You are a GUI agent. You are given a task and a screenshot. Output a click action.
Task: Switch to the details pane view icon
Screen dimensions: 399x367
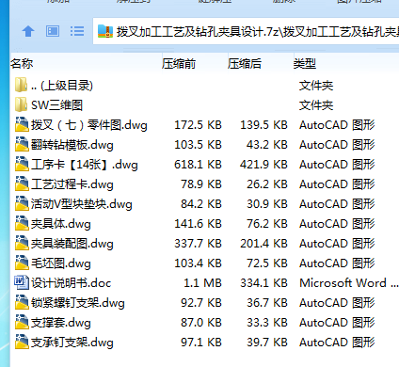[53, 31]
